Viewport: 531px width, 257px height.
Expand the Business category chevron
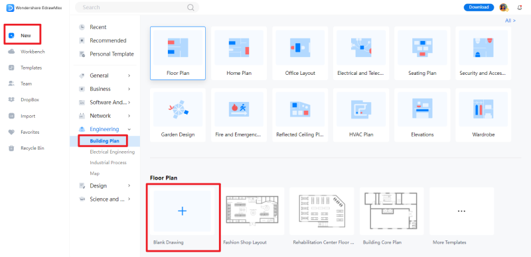[x=129, y=89]
